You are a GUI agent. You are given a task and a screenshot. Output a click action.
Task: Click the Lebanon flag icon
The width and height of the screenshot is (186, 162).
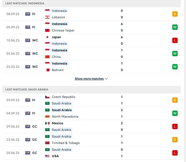47,17
